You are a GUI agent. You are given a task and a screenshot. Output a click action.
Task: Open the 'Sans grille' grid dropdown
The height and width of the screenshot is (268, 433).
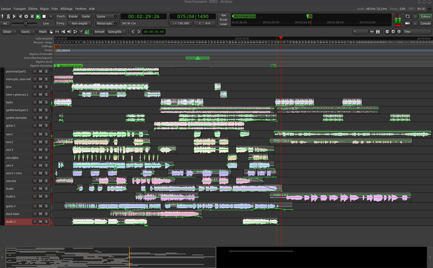tap(117, 32)
